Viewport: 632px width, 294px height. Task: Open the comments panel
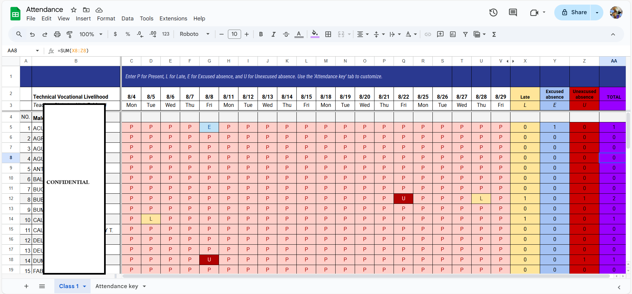click(x=513, y=12)
